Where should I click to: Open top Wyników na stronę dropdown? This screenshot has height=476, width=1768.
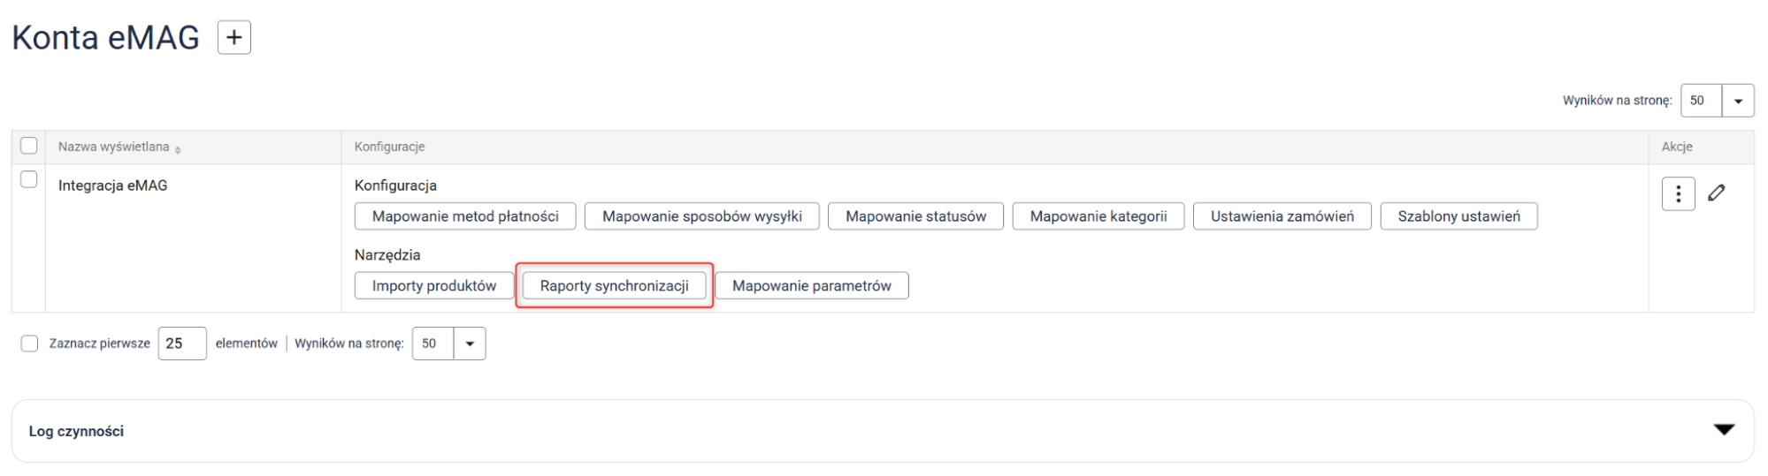point(1737,101)
